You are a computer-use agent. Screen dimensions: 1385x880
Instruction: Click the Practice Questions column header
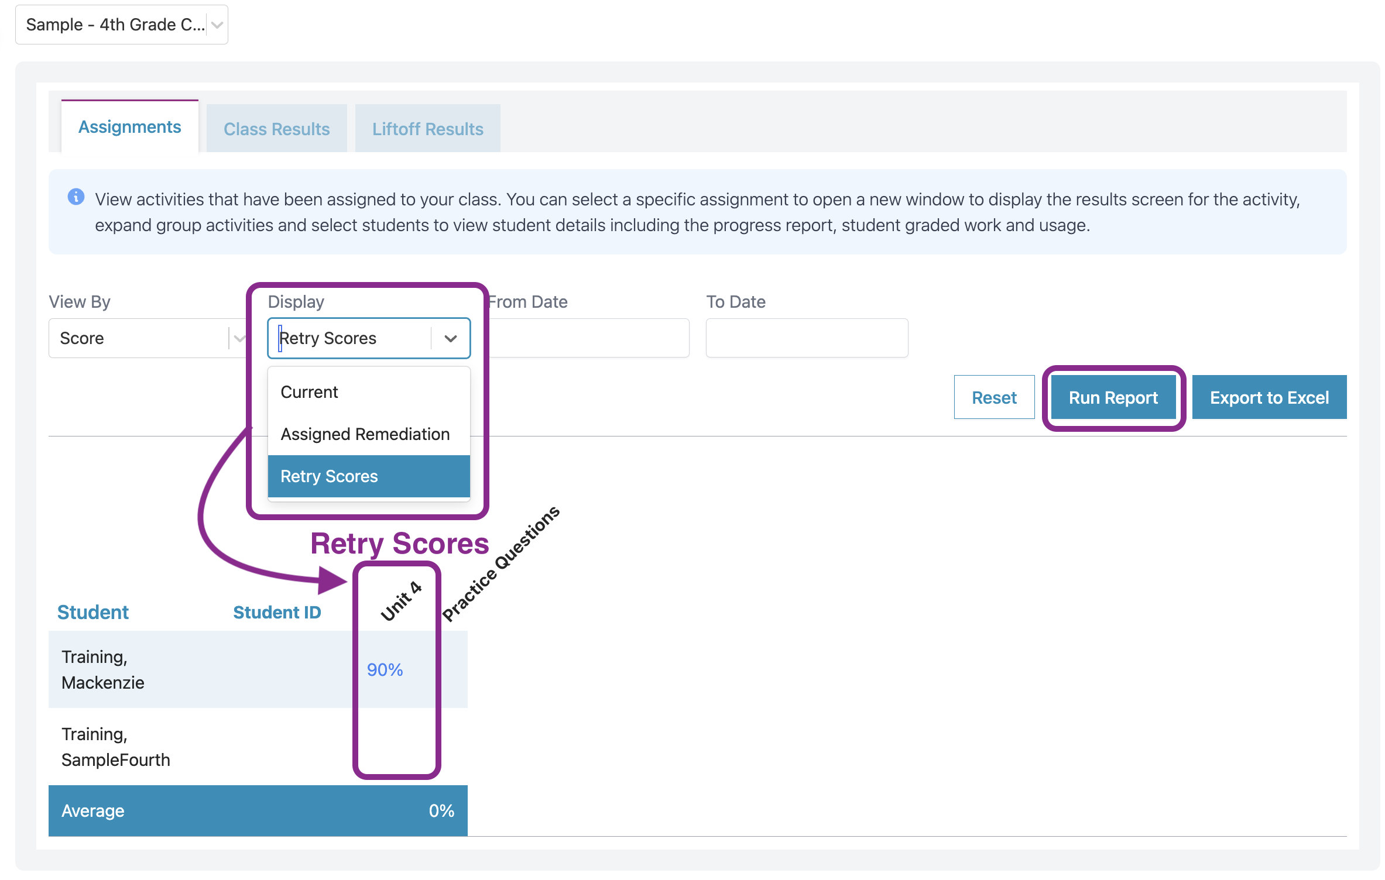coord(500,563)
